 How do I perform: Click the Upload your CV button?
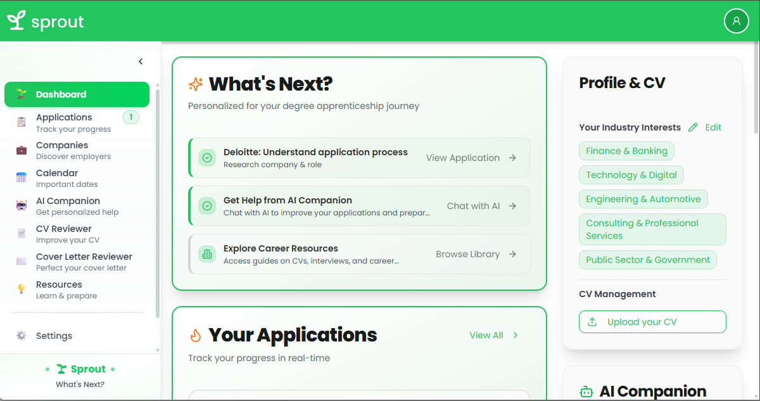click(652, 322)
